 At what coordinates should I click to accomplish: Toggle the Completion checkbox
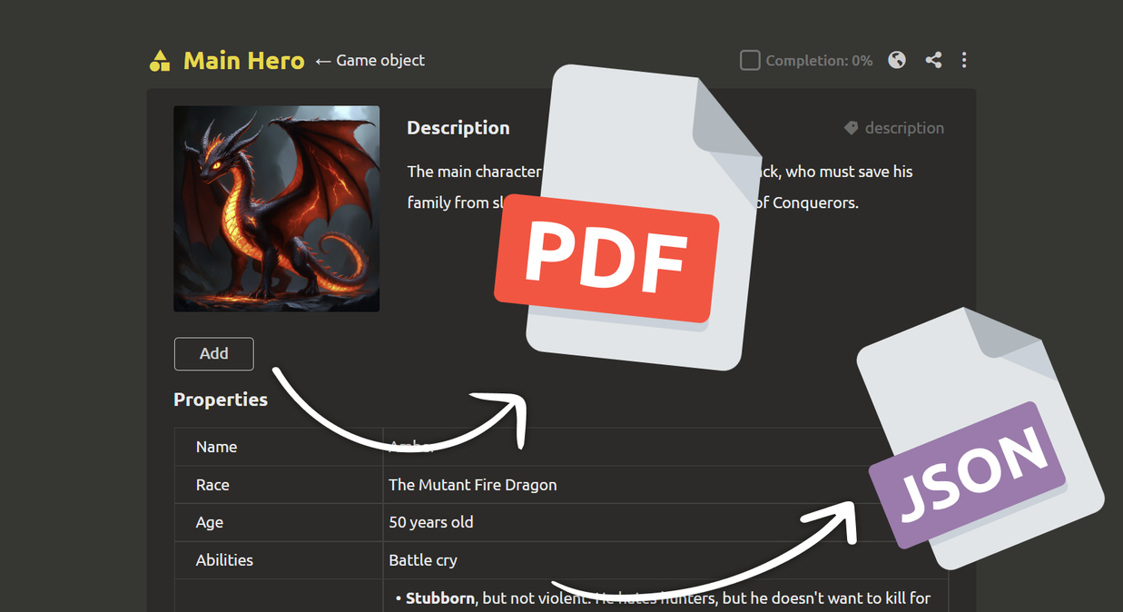click(750, 61)
